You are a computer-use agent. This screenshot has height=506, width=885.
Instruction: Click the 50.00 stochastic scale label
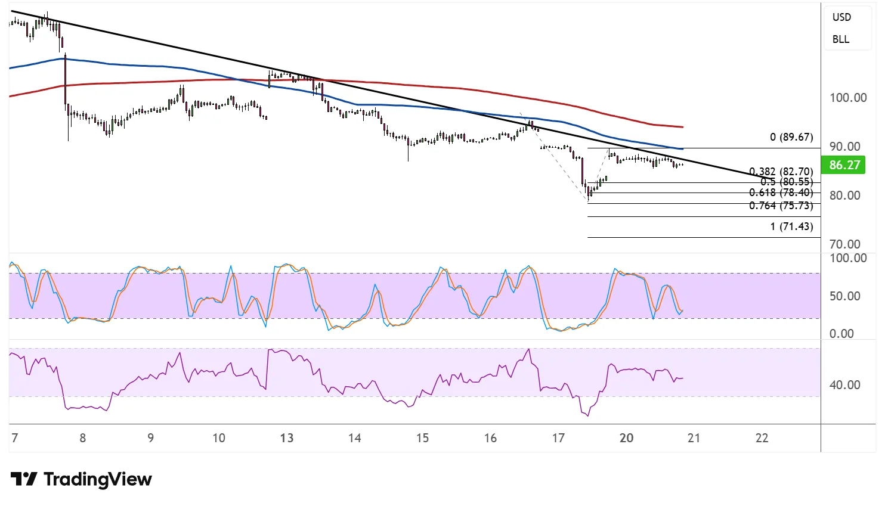pyautogui.click(x=845, y=296)
